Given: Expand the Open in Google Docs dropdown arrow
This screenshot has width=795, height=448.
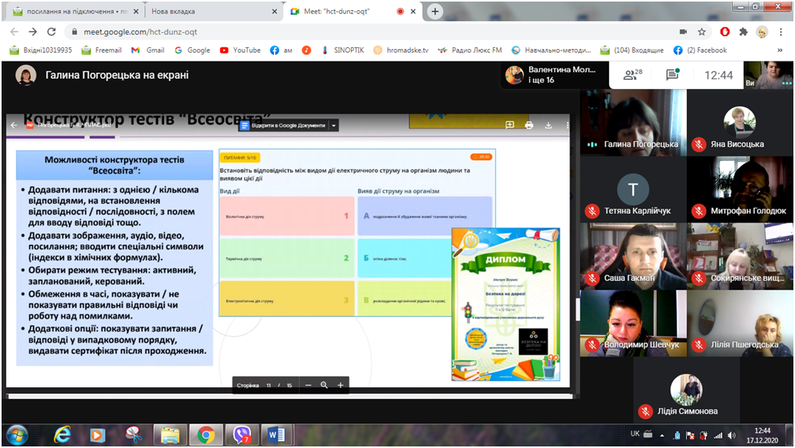Looking at the screenshot, I should point(334,125).
